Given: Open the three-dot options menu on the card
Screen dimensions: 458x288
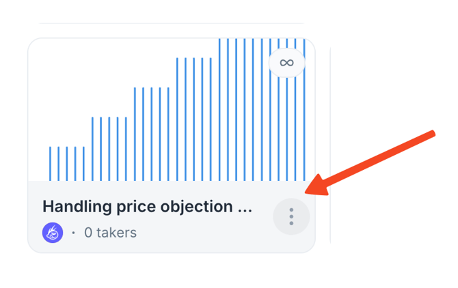Looking at the screenshot, I should click(x=291, y=216).
